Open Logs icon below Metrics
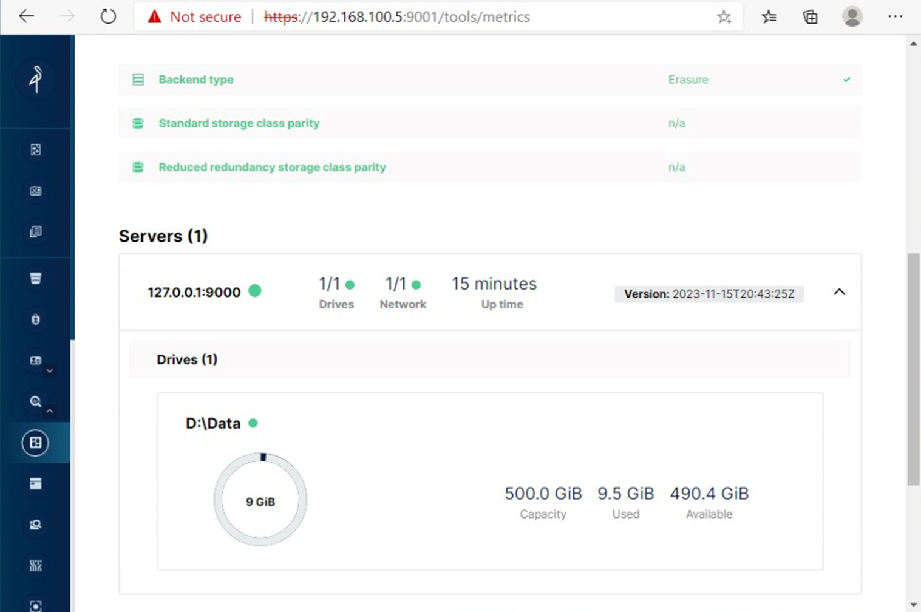Image resolution: width=921 pixels, height=612 pixels. click(x=36, y=483)
